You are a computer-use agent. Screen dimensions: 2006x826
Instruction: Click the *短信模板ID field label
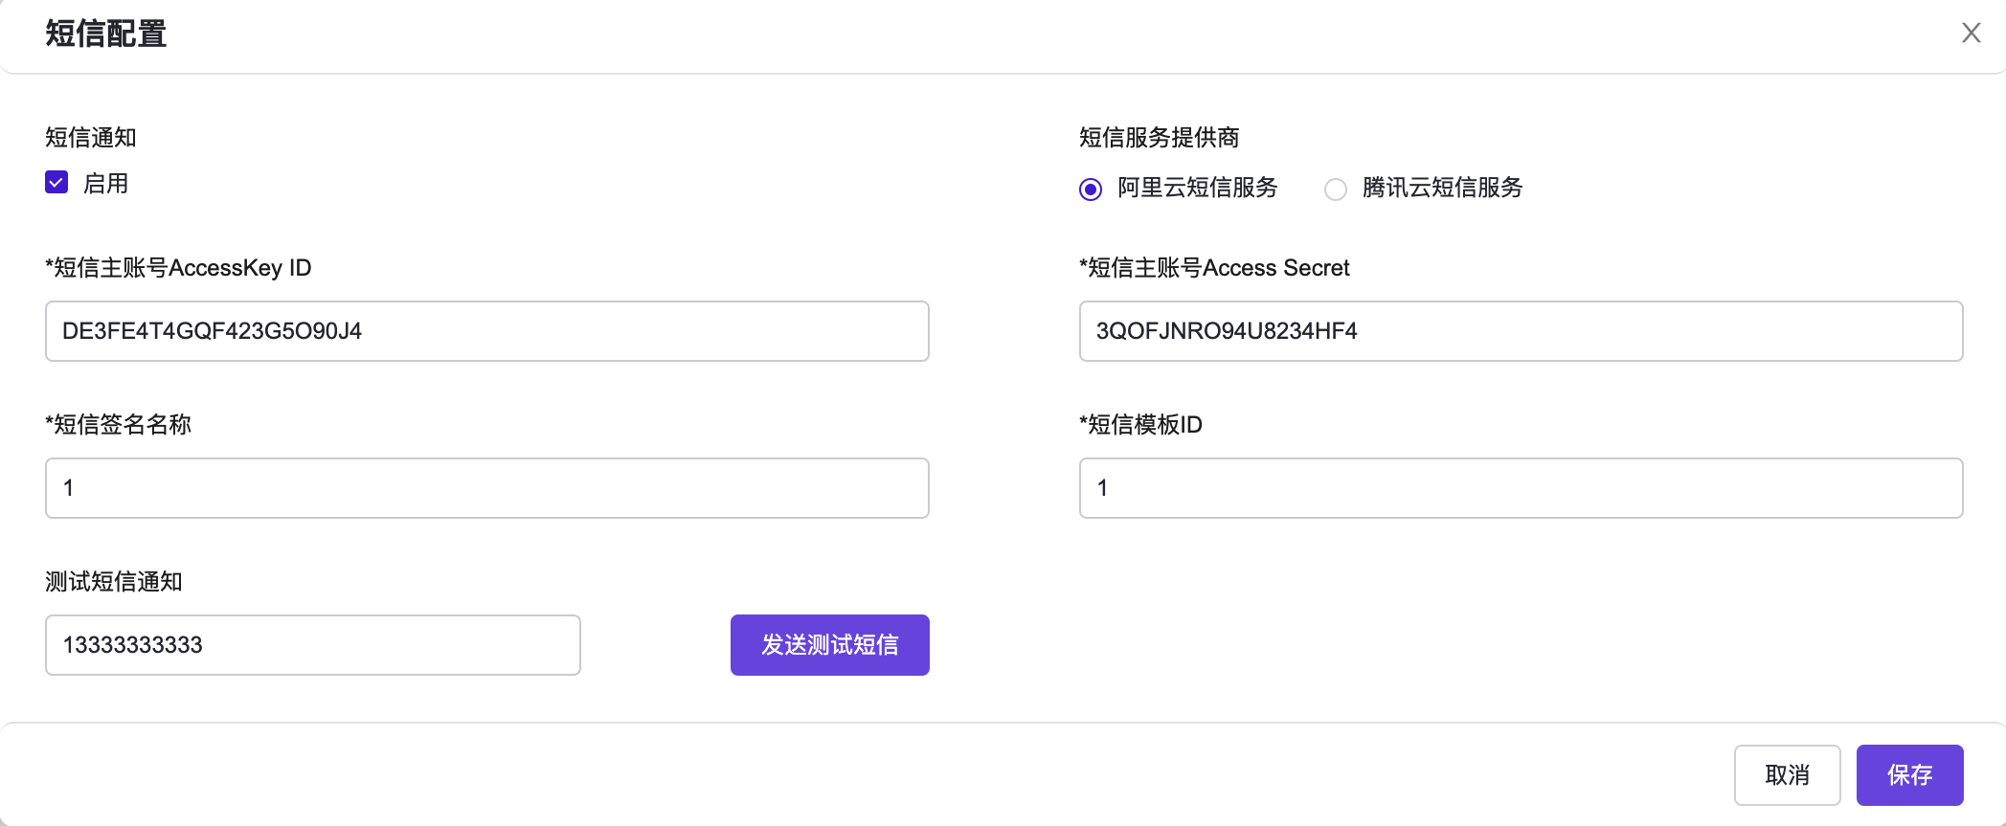coord(1140,425)
